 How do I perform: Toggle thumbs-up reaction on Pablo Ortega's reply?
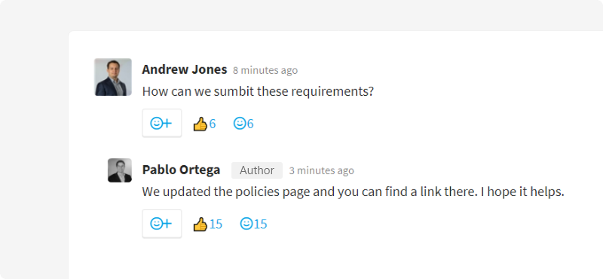[x=208, y=224]
